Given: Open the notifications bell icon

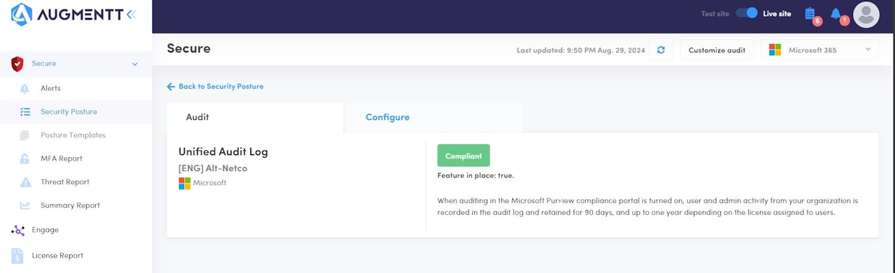Looking at the screenshot, I should click(x=836, y=13).
